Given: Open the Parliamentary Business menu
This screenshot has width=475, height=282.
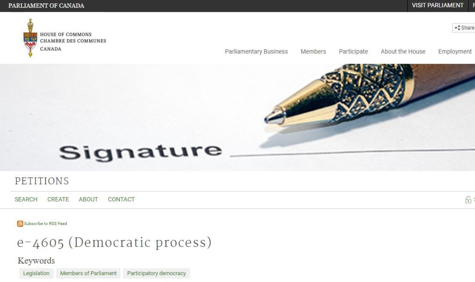Looking at the screenshot, I should pos(256,51).
